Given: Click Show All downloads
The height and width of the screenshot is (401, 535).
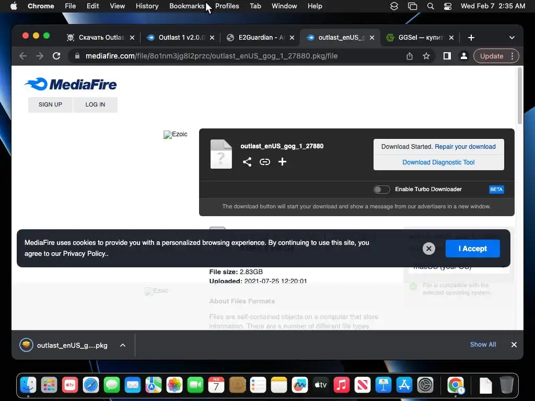Looking at the screenshot, I should 483,345.
